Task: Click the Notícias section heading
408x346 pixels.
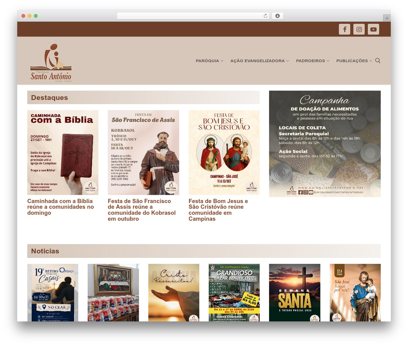Action: click(x=45, y=251)
